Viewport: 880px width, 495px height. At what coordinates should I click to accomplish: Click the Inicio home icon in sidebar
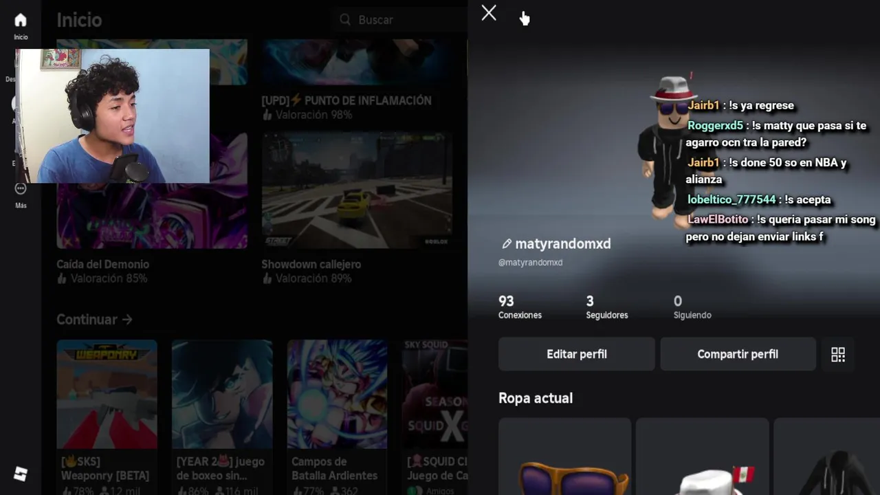click(21, 20)
